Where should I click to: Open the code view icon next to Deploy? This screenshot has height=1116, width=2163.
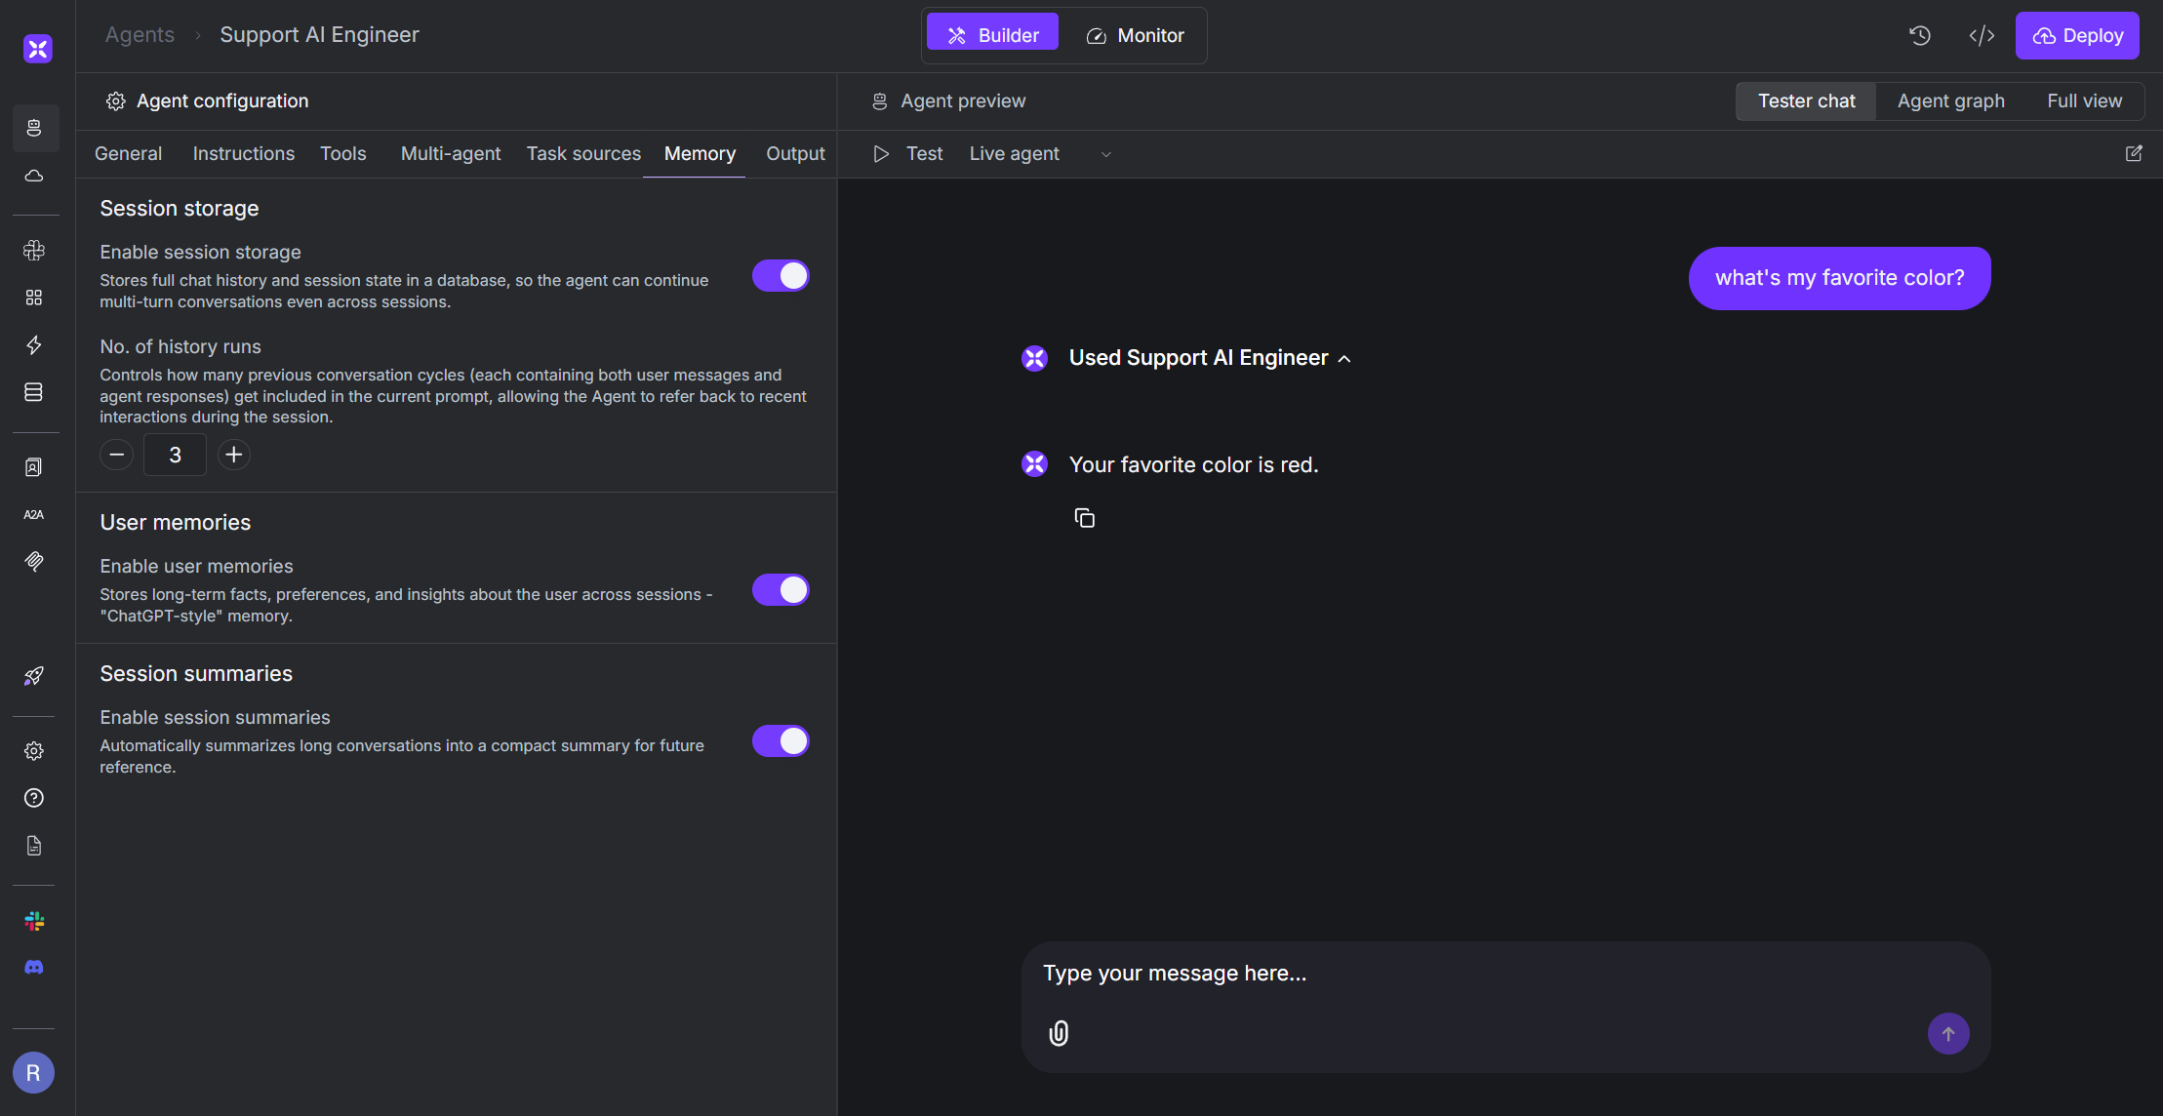pos(1982,35)
